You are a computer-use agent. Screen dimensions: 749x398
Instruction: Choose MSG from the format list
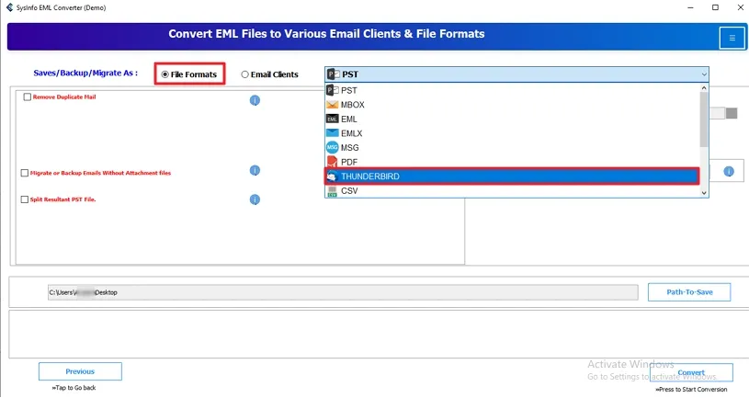pyautogui.click(x=512, y=148)
